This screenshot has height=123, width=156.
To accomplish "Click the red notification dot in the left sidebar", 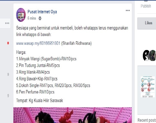I will click(x=8, y=43).
